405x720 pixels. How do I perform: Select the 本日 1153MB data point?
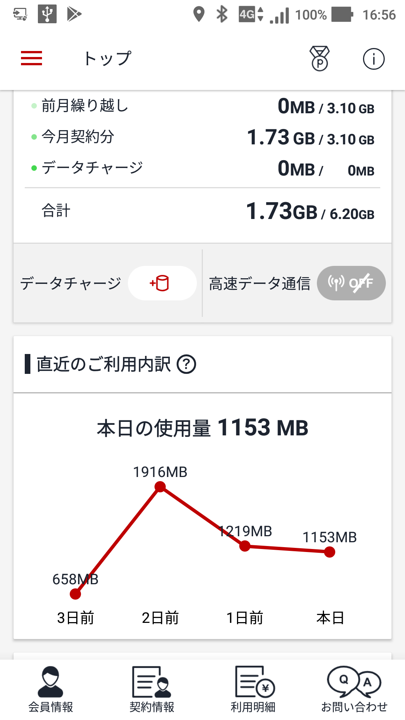click(330, 552)
